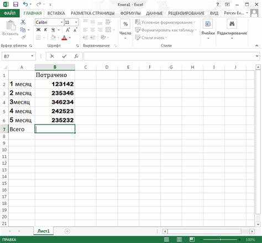Click the percent Число format icon

tap(125, 24)
